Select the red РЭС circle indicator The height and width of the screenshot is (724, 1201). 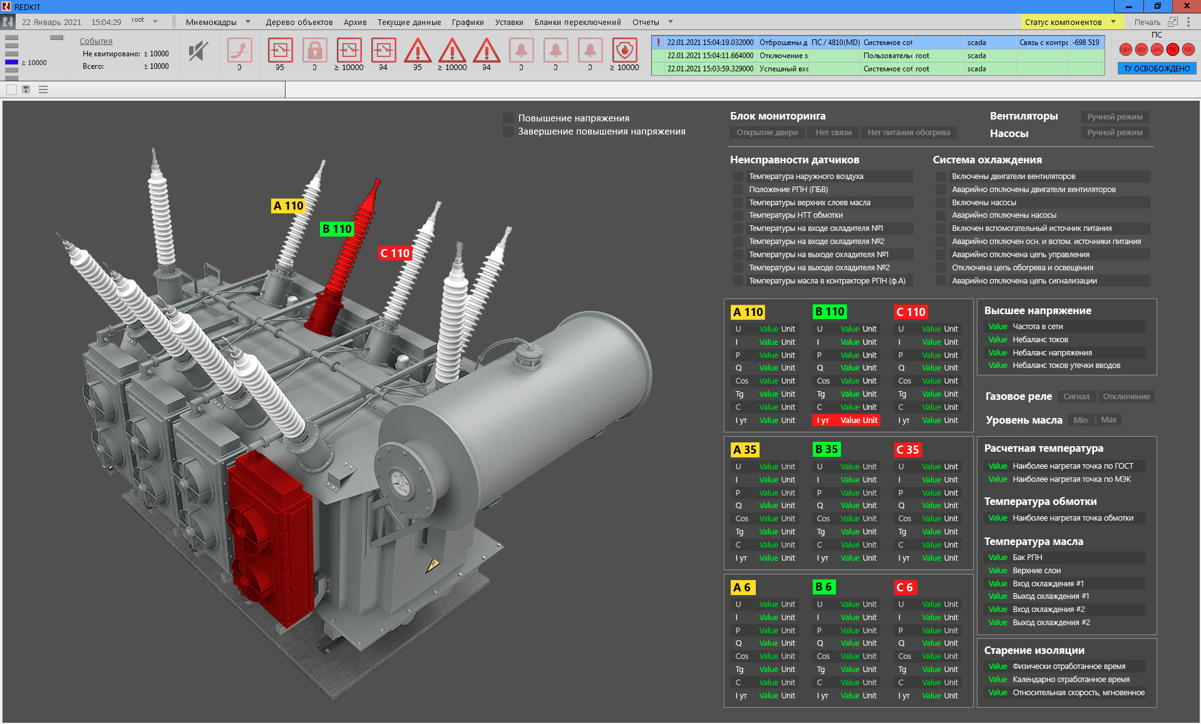pos(1188,49)
